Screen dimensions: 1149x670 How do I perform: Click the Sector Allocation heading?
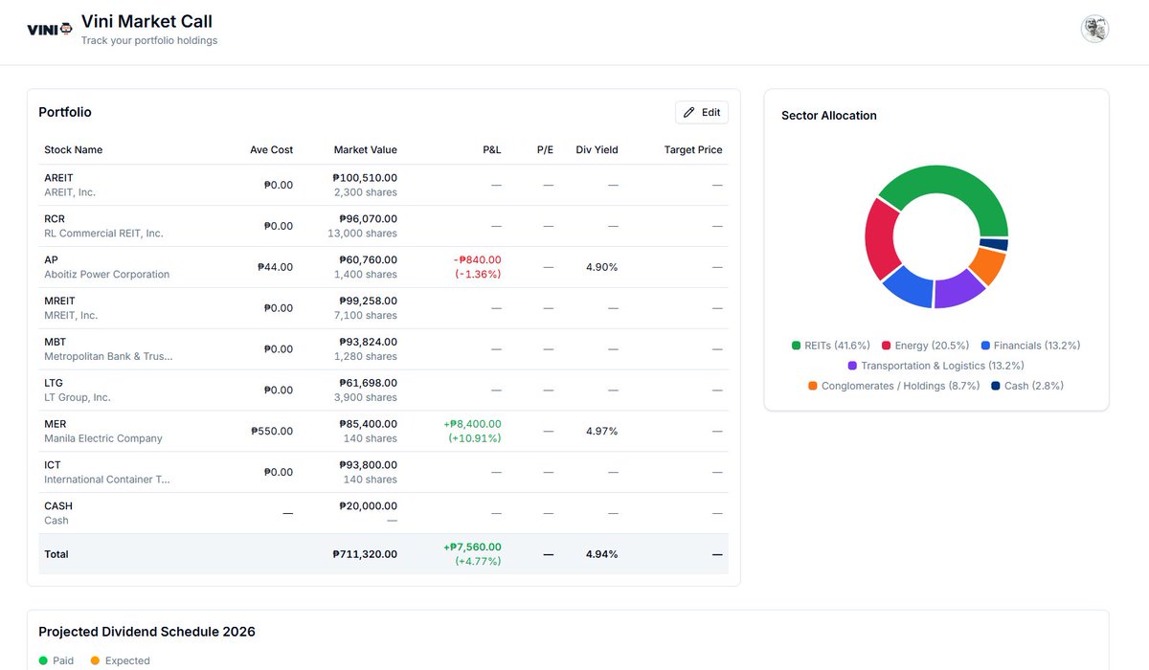click(829, 116)
